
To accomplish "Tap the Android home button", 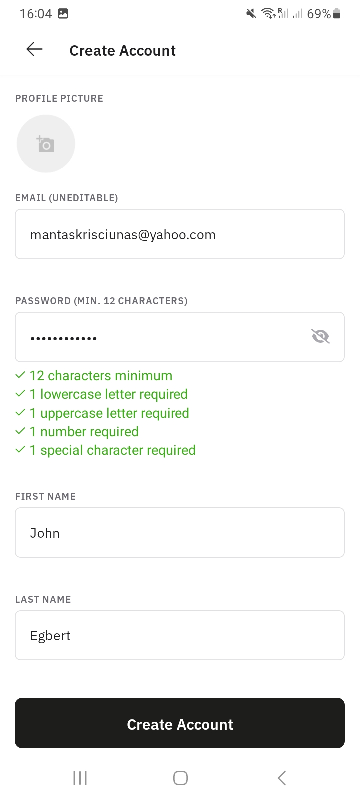I will (180, 778).
